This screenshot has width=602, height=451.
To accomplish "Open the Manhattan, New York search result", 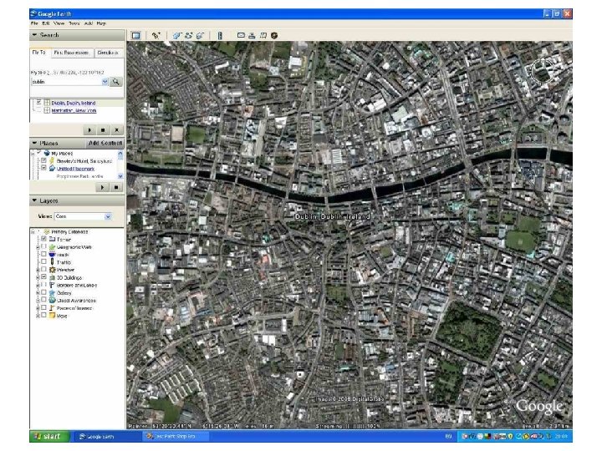I will point(74,110).
